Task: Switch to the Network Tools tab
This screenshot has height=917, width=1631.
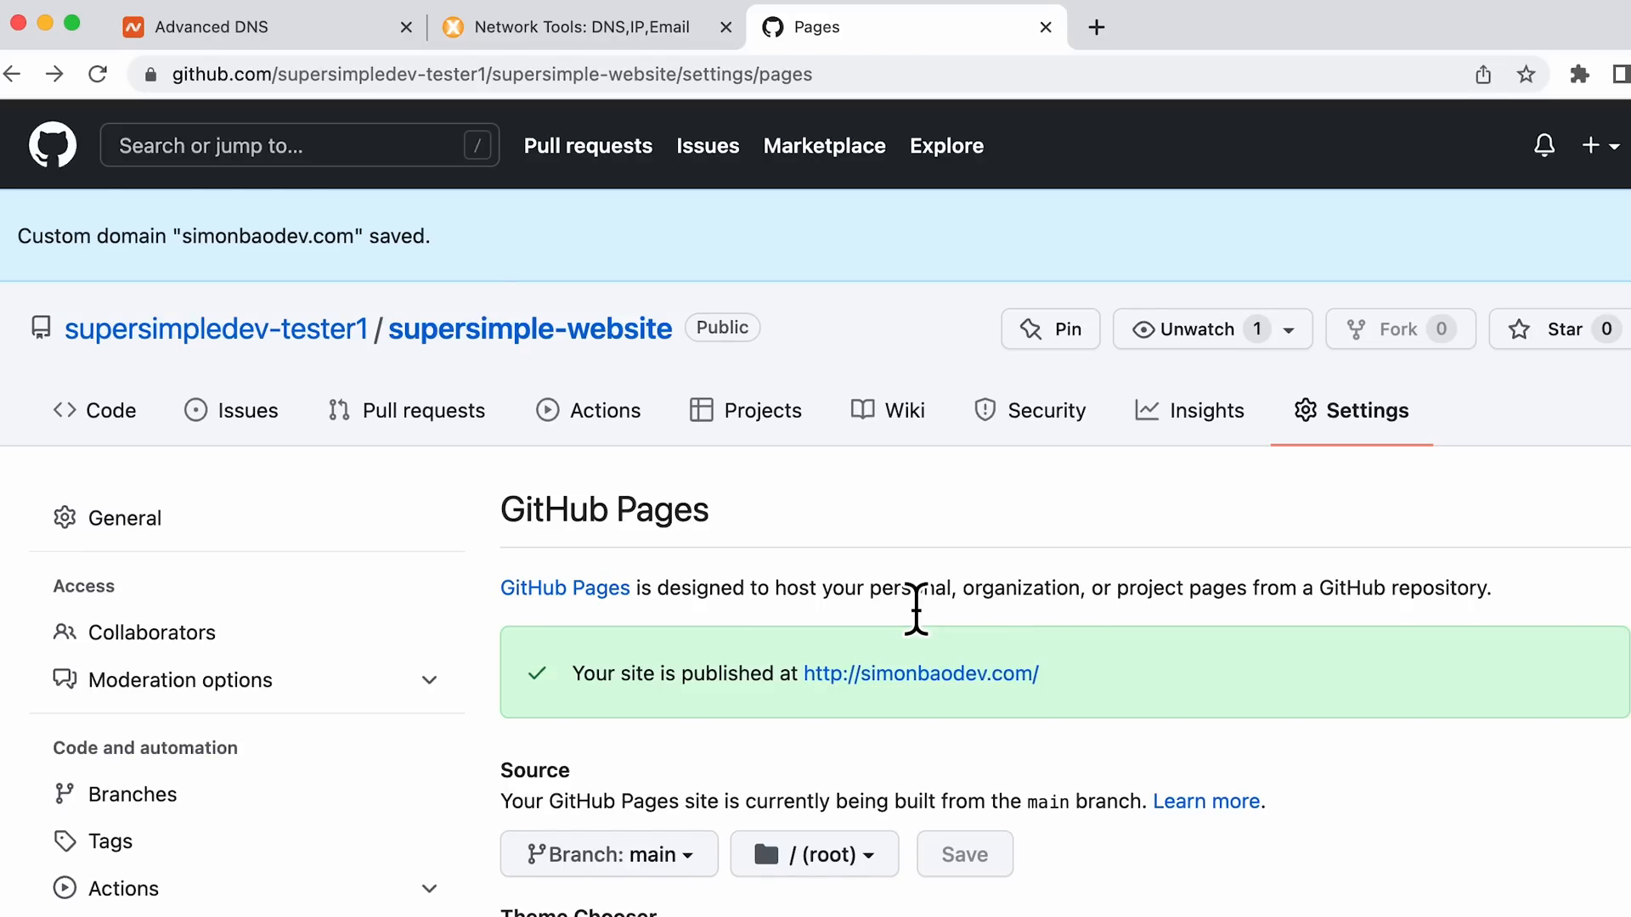Action: (x=586, y=27)
